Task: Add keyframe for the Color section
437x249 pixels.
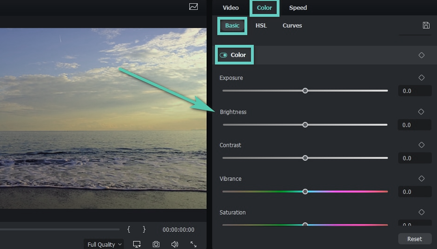Action: (x=422, y=55)
